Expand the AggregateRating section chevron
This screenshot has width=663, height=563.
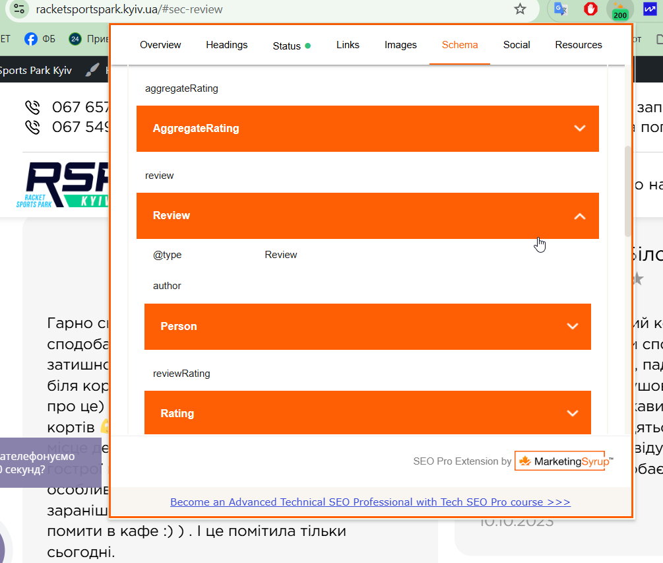(580, 128)
